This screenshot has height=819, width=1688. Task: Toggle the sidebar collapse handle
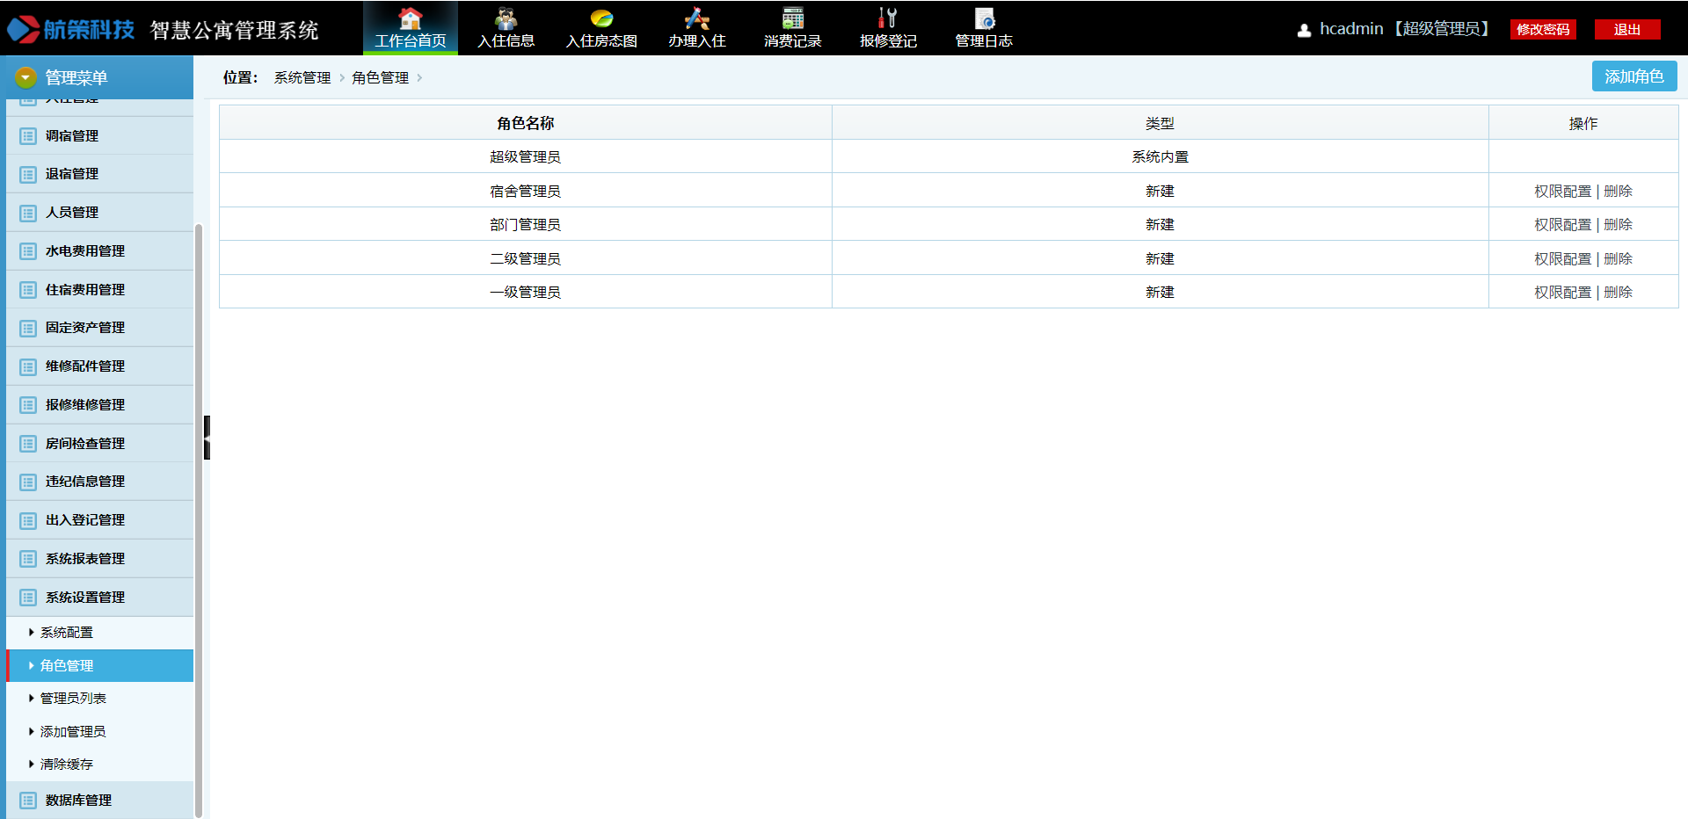pyautogui.click(x=207, y=438)
